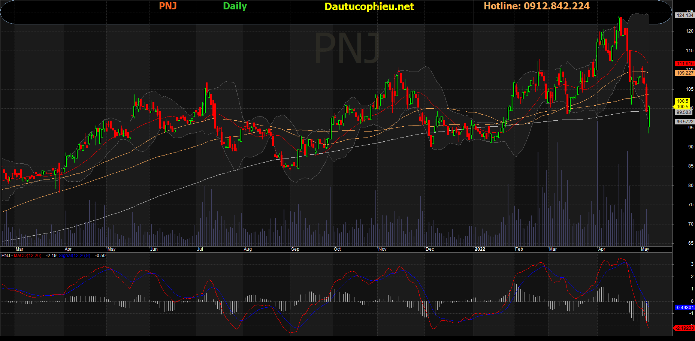Viewport: 695px width, 341px height.
Task: Select the orange 109.227 price label
Action: (x=685, y=73)
